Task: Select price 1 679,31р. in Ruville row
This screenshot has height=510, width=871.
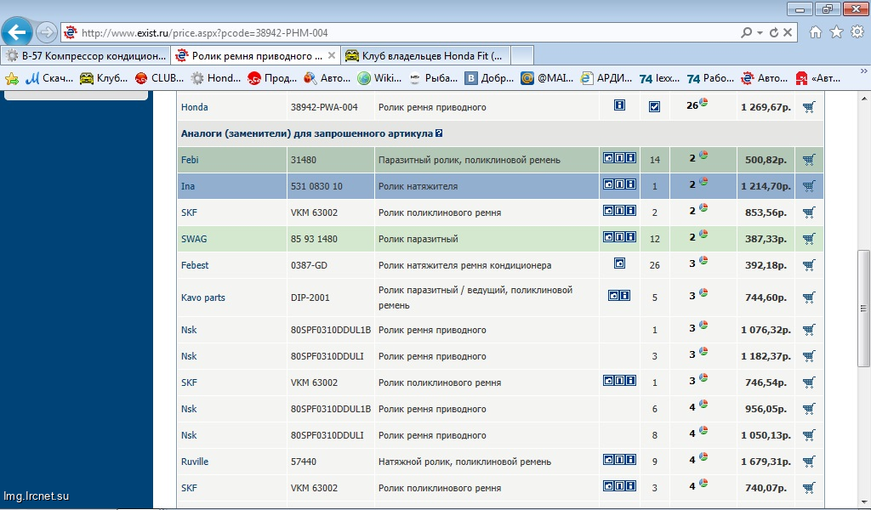Action: click(x=766, y=462)
